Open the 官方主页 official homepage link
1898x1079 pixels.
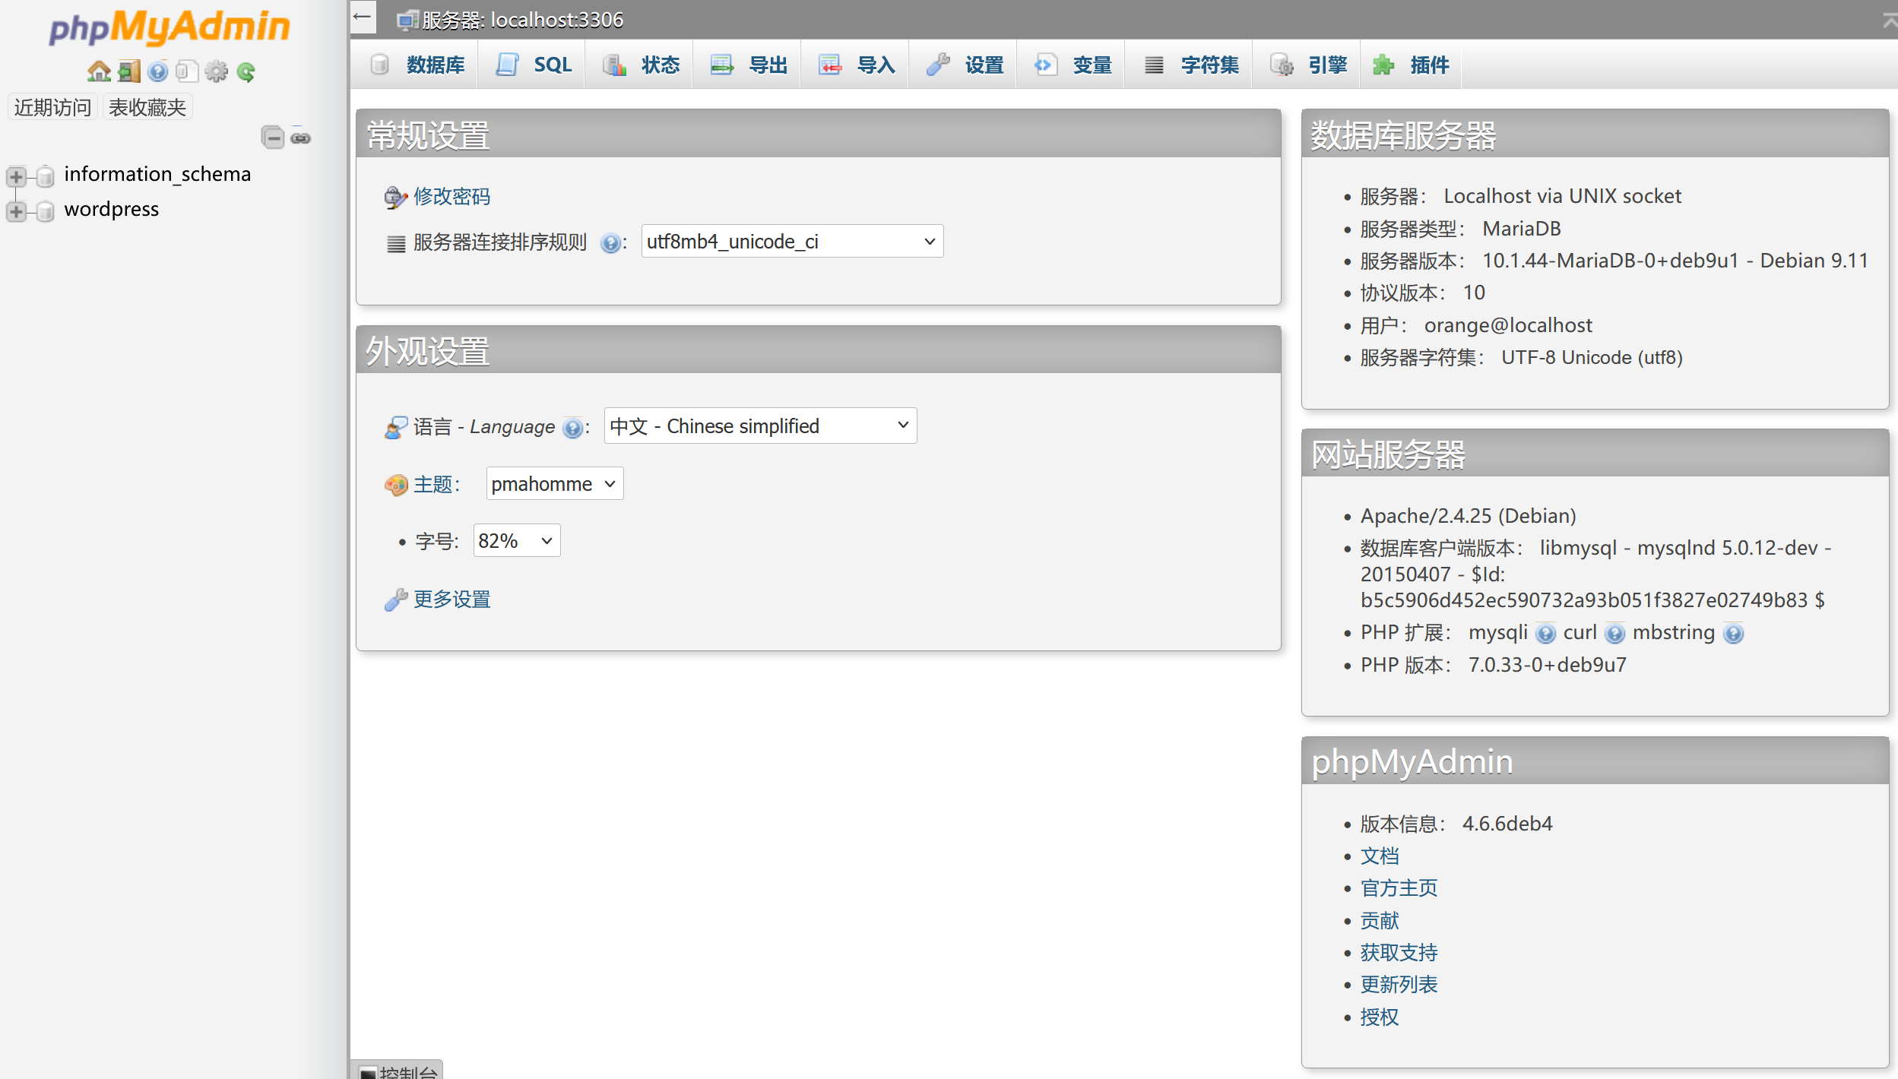coord(1399,888)
